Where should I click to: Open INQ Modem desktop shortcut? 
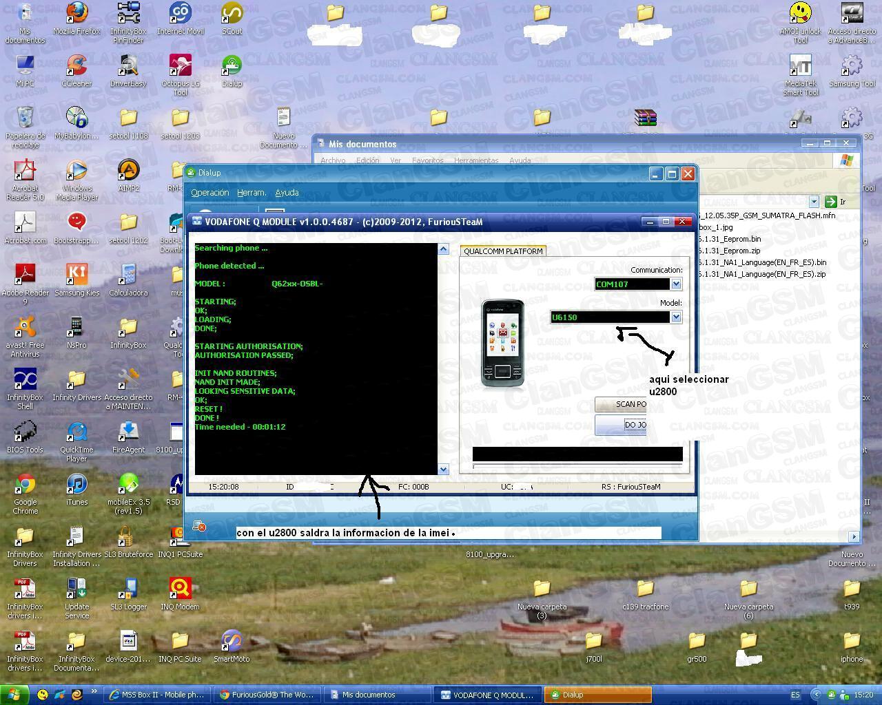[181, 594]
